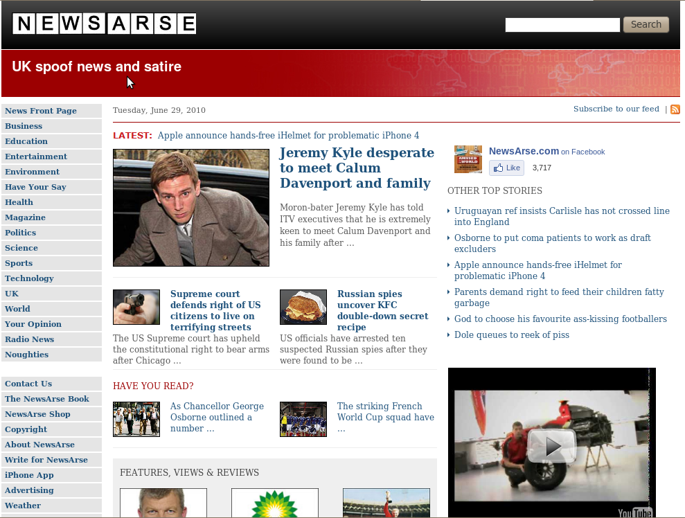Open the Education section
Image resolution: width=685 pixels, height=518 pixels.
coord(51,141)
